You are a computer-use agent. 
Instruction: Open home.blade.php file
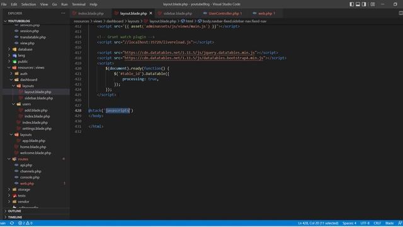(x=33, y=147)
